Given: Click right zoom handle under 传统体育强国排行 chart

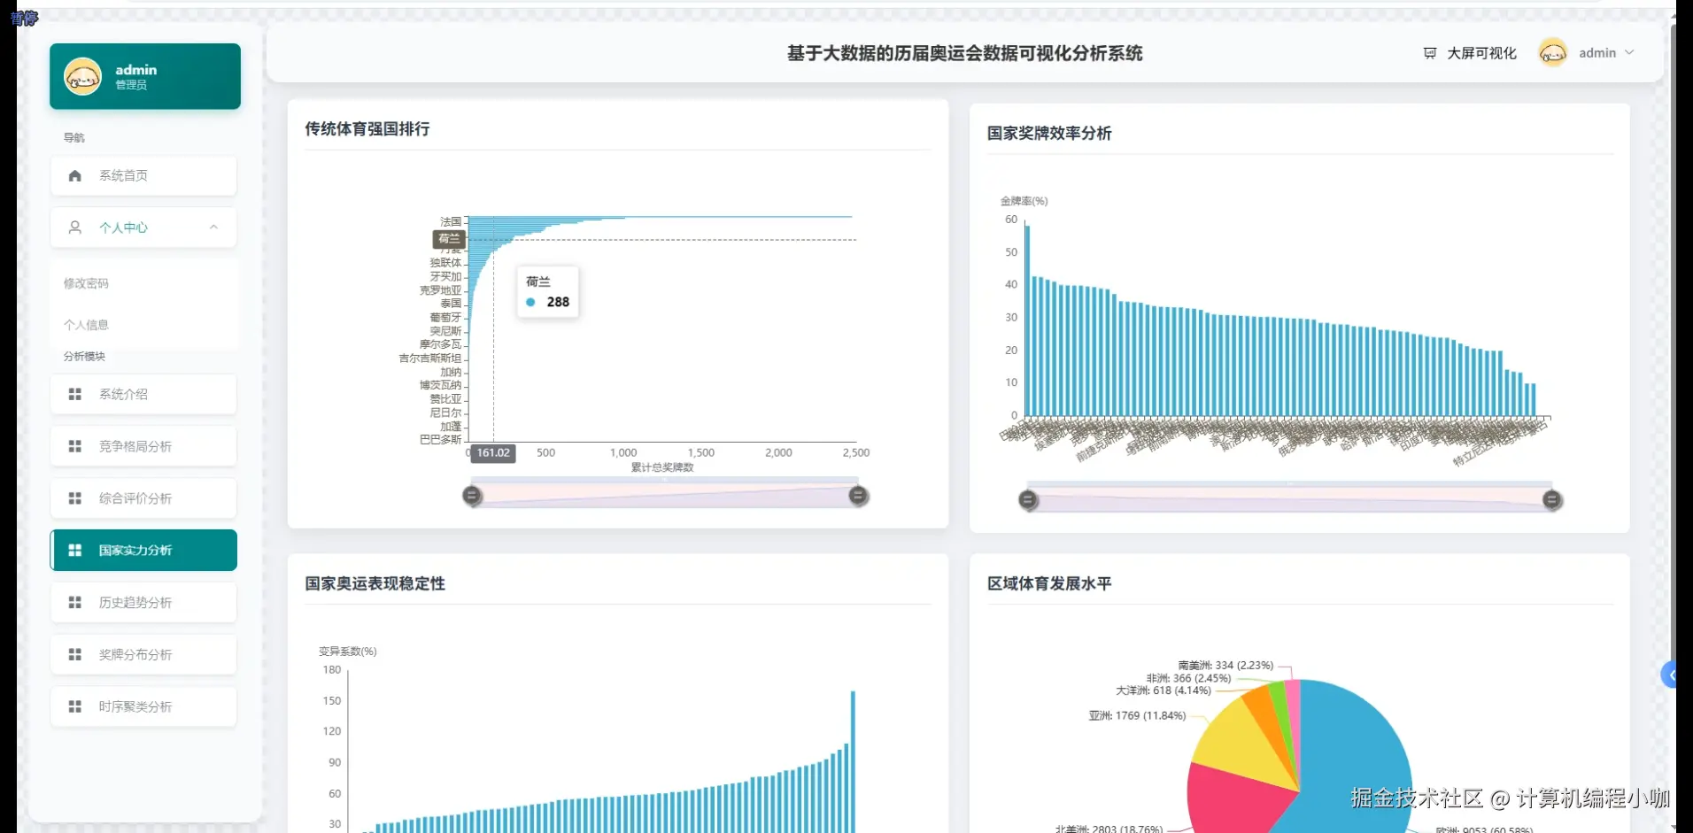Looking at the screenshot, I should pos(858,496).
